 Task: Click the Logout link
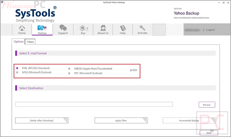(x=210, y=30)
